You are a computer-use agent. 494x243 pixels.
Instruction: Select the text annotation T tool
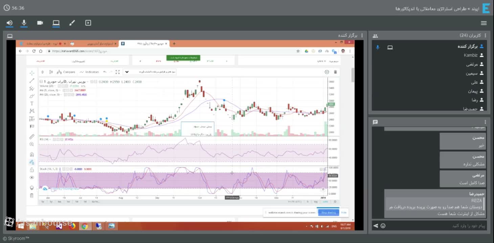[32, 104]
